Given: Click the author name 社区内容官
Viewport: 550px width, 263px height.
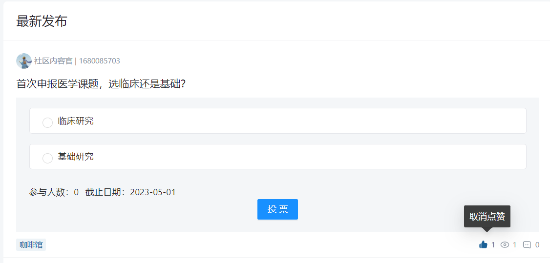Looking at the screenshot, I should [x=53, y=61].
